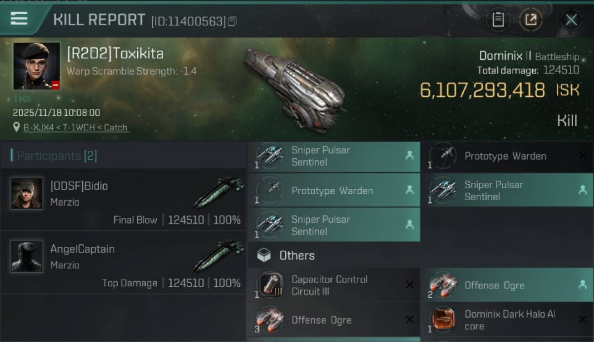View Bidio's pilot portrait
This screenshot has height=342, width=594.
click(27, 193)
